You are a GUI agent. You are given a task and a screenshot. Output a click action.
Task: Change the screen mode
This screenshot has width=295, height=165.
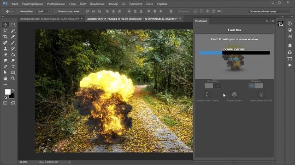(x=13, y=103)
